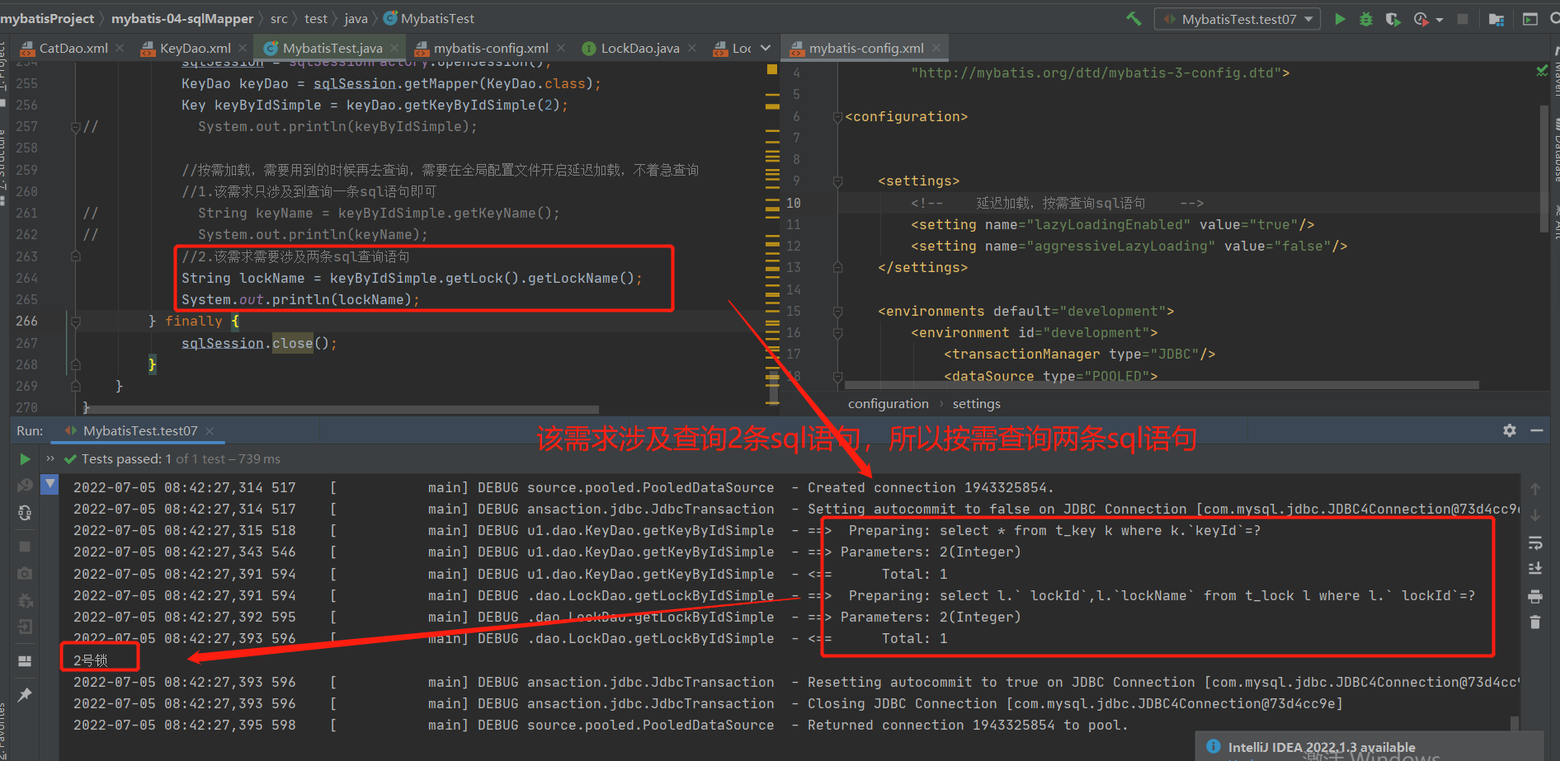Run MybatisTest.test07 with the green play button
1560x761 pixels.
point(1340,18)
